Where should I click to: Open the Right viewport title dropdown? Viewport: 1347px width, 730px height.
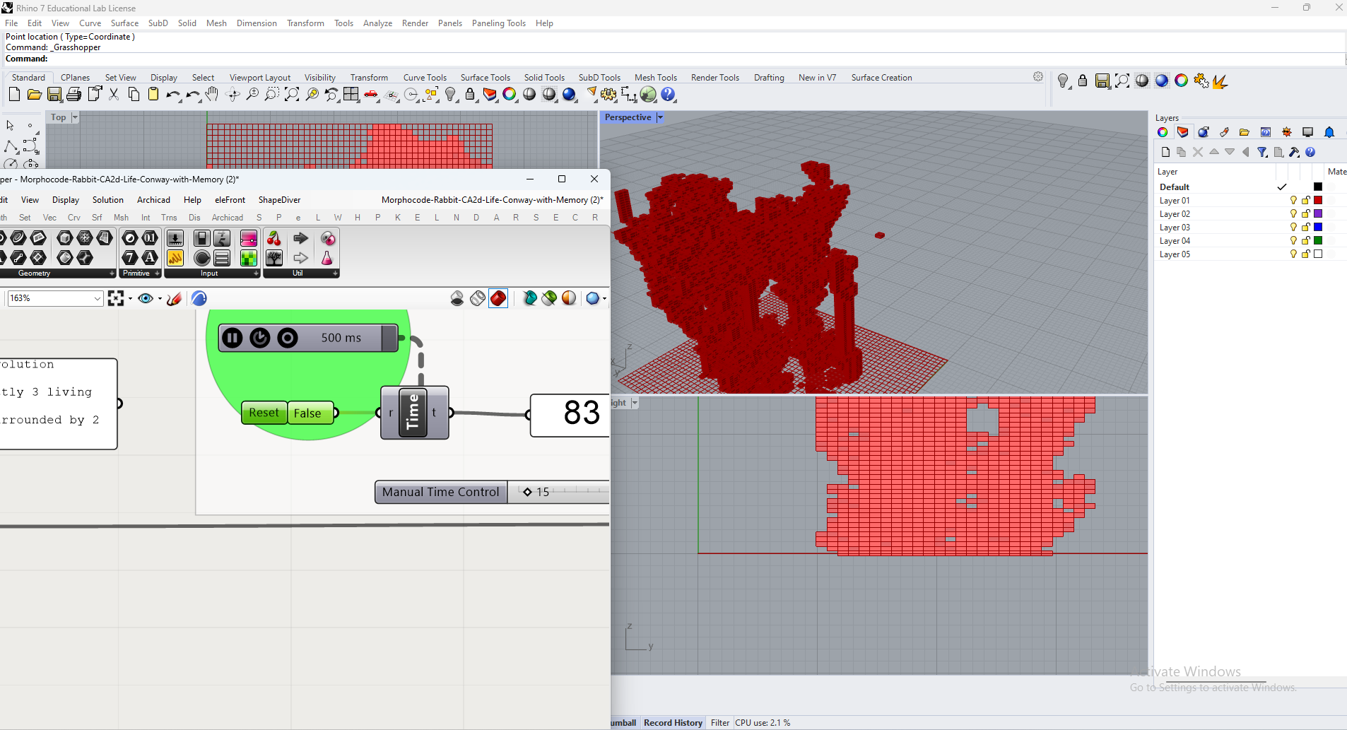(x=635, y=403)
